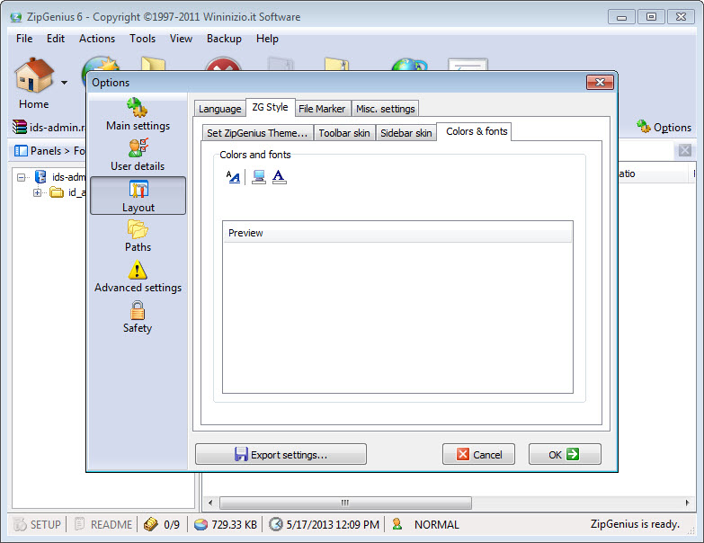Open the Paths section

[x=138, y=236]
